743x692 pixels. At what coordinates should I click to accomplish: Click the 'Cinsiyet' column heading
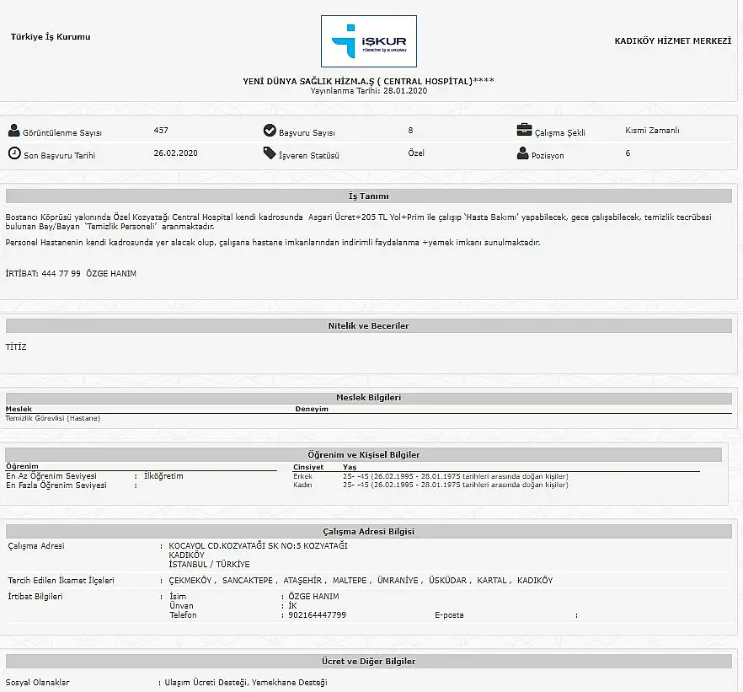click(x=308, y=467)
